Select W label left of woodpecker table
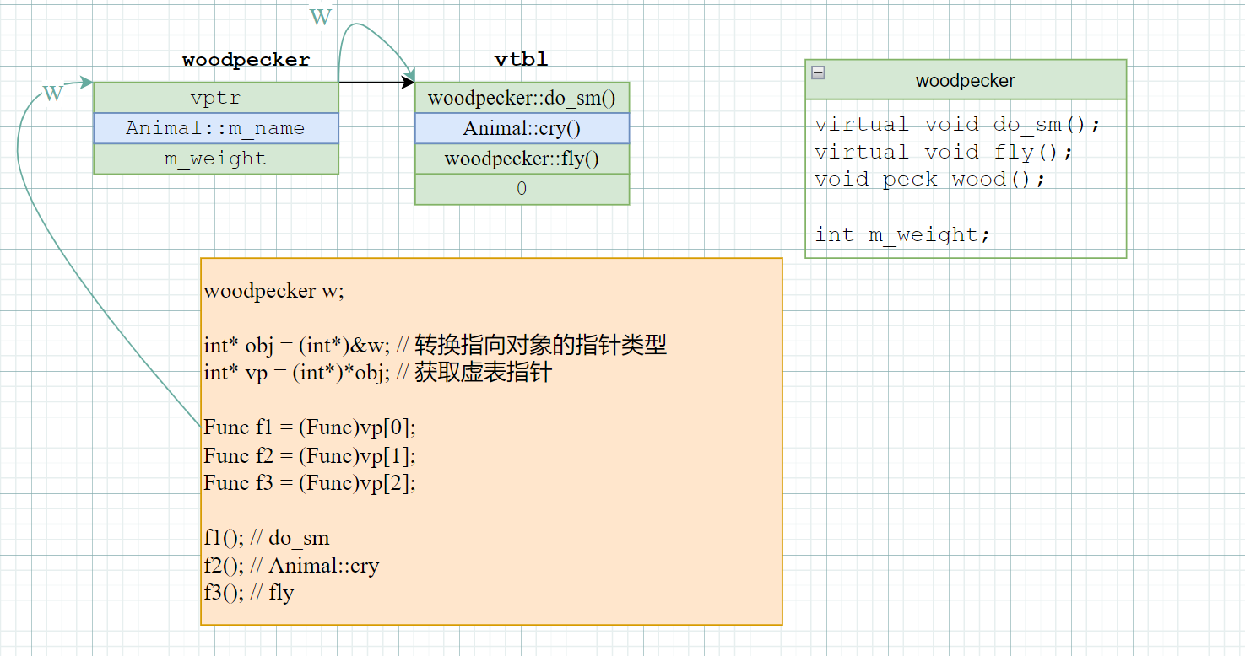Screen dimensions: 1245x656 pos(53,93)
